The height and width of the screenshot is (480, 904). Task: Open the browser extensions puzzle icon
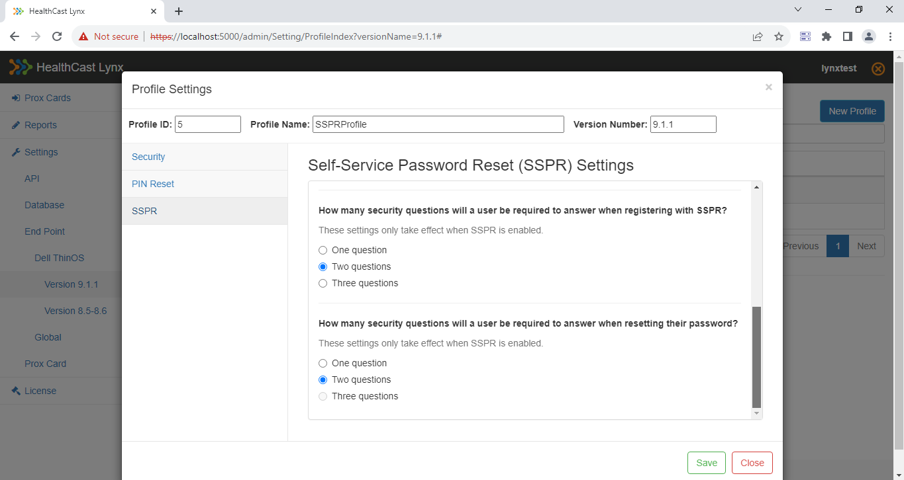(x=827, y=36)
